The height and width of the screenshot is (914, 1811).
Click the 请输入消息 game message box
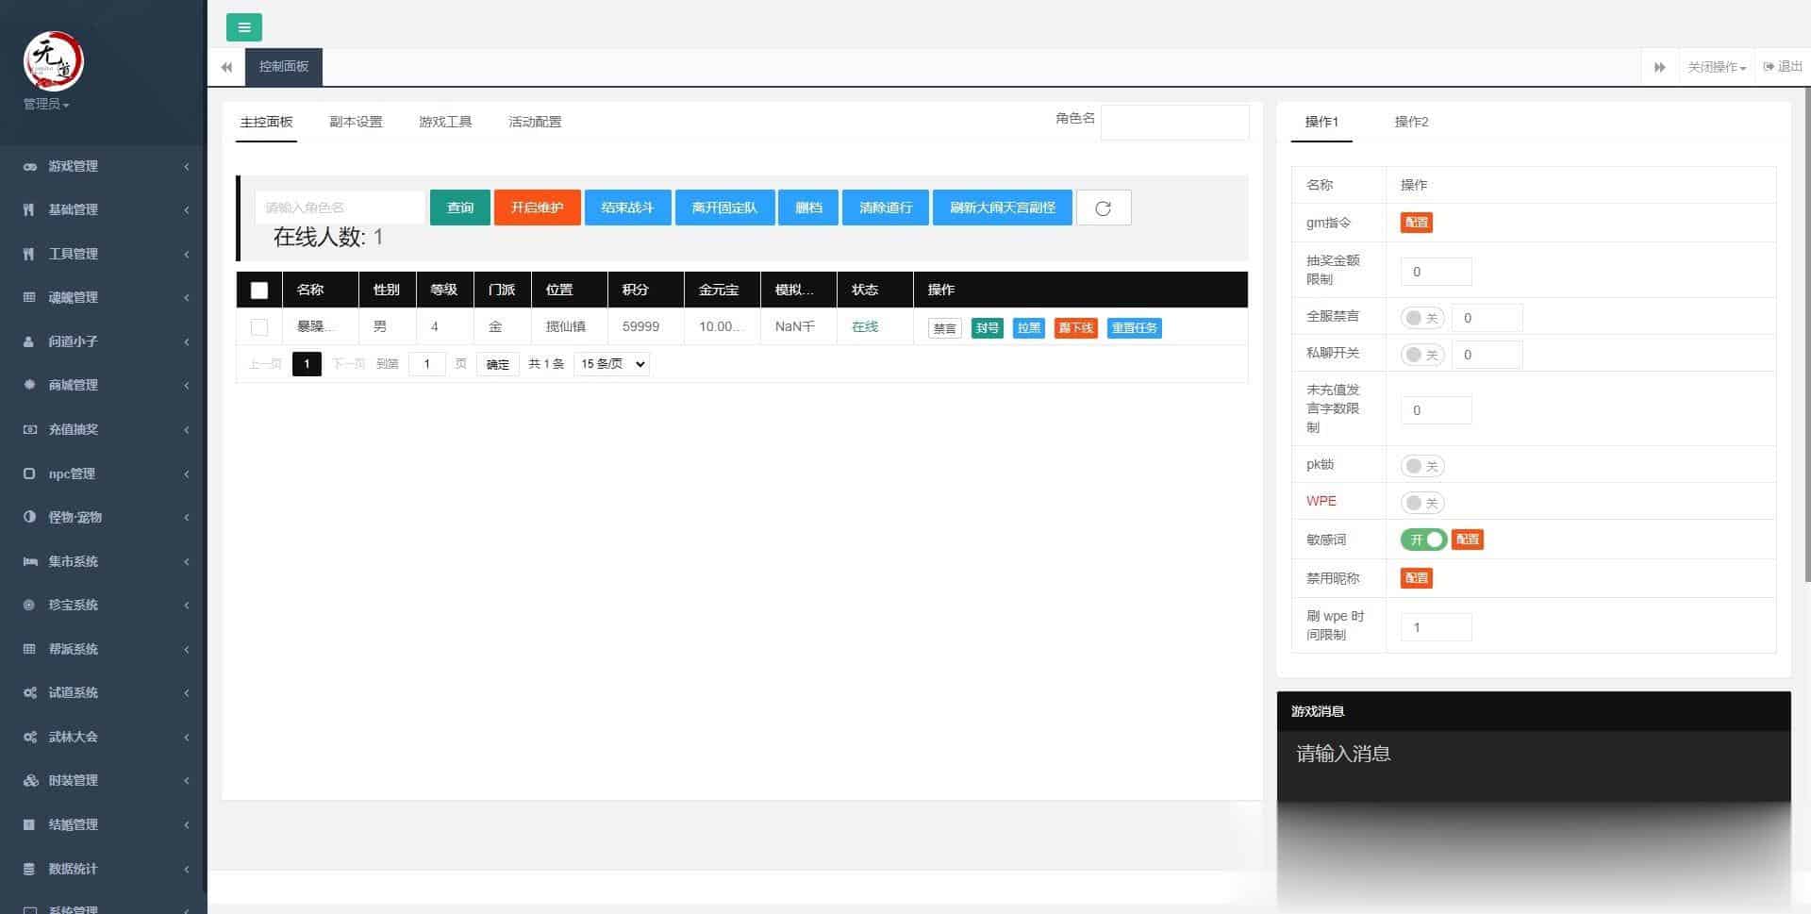tap(1534, 767)
